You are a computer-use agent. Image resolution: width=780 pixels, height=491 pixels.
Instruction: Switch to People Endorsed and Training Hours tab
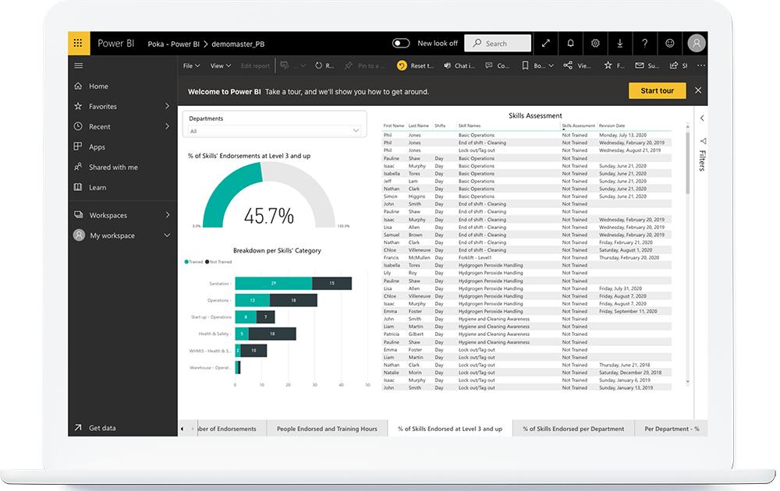click(x=327, y=429)
